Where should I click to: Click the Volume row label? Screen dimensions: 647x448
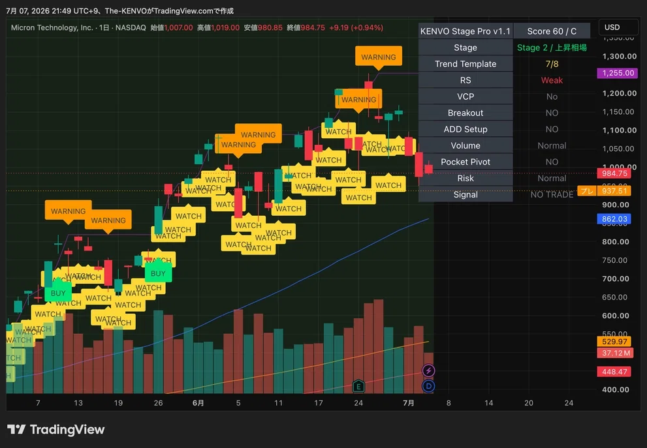[x=466, y=145]
